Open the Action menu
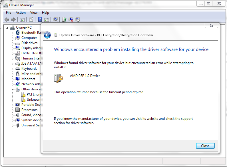 pos(21,13)
